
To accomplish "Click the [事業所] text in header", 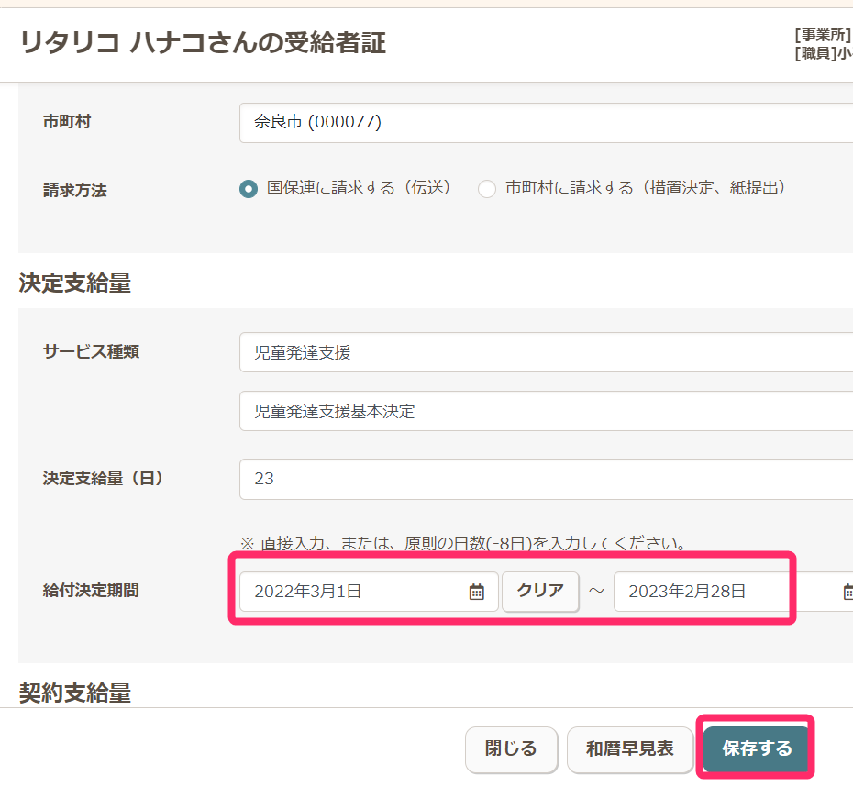I will tap(823, 36).
